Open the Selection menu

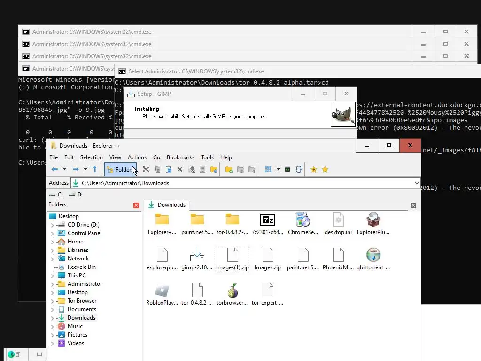pos(92,157)
